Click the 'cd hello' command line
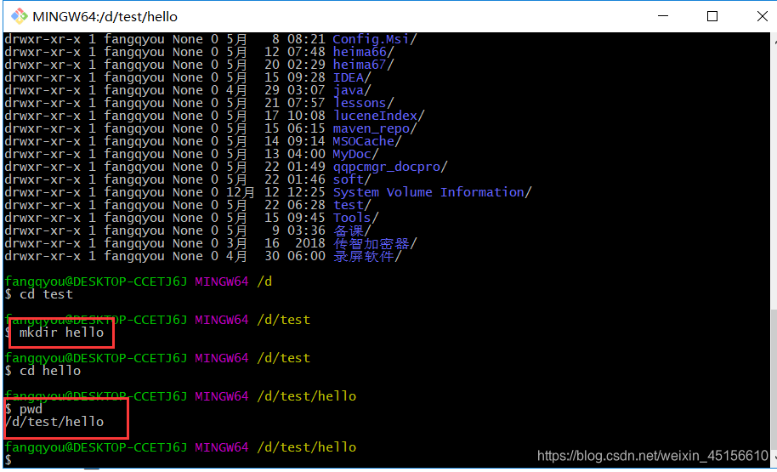Image resolution: width=777 pixels, height=472 pixels. pos(43,371)
